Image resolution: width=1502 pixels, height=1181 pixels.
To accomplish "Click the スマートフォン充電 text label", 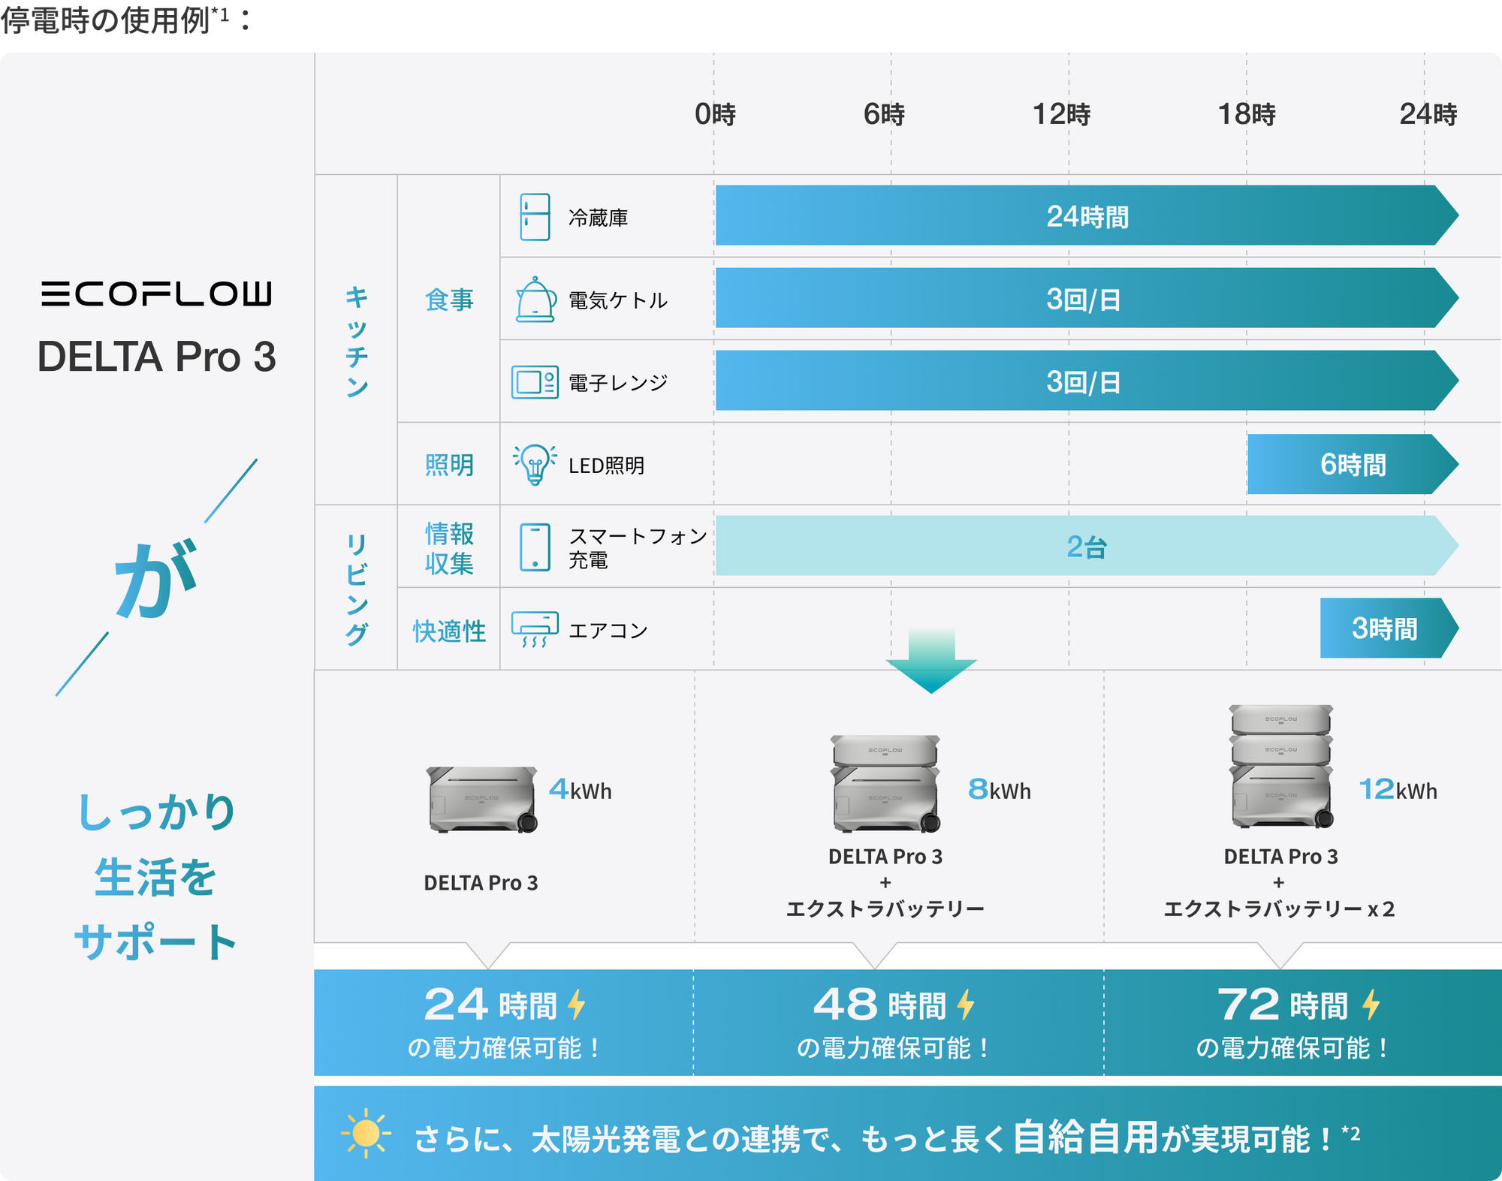I will tap(638, 547).
